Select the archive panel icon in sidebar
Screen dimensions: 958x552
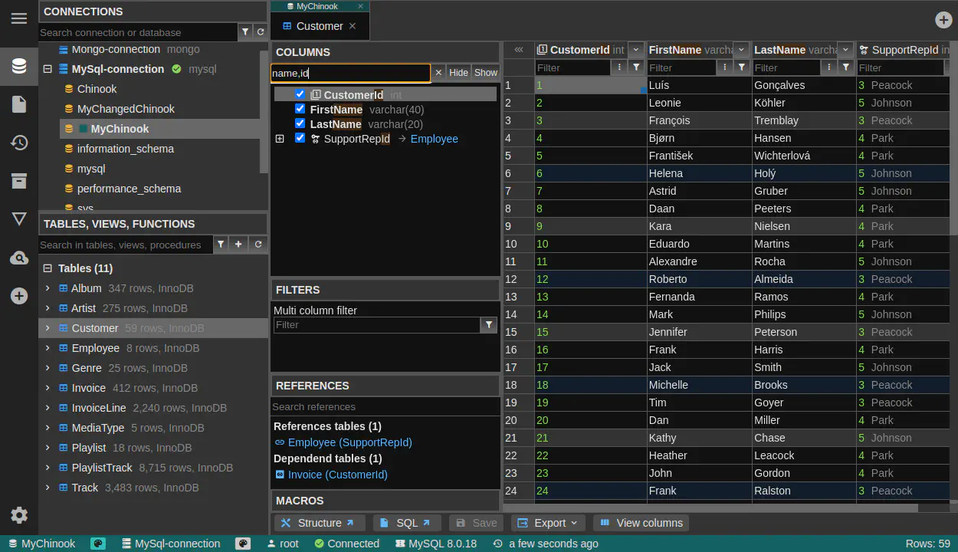coord(19,181)
